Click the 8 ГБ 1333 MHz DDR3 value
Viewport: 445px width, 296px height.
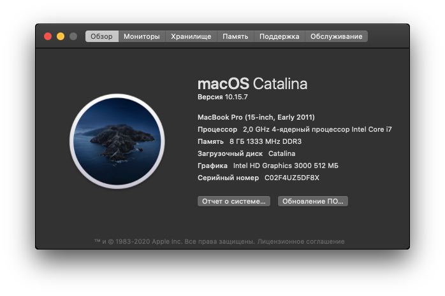point(265,141)
